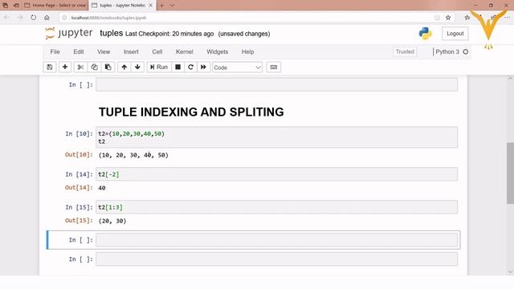Open the Kernel menu
The image size is (514, 289).
pos(185,51)
